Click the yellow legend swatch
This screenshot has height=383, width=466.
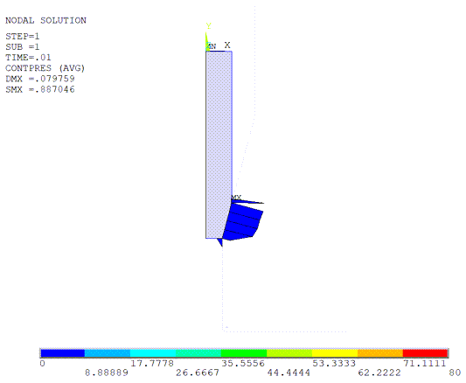pos(335,353)
